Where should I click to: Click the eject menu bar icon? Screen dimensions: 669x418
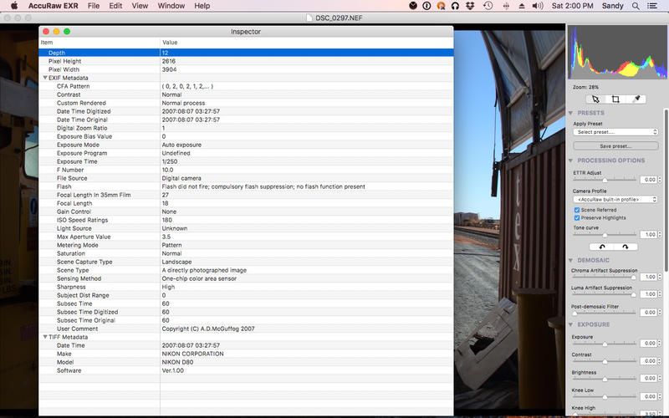coord(522,6)
